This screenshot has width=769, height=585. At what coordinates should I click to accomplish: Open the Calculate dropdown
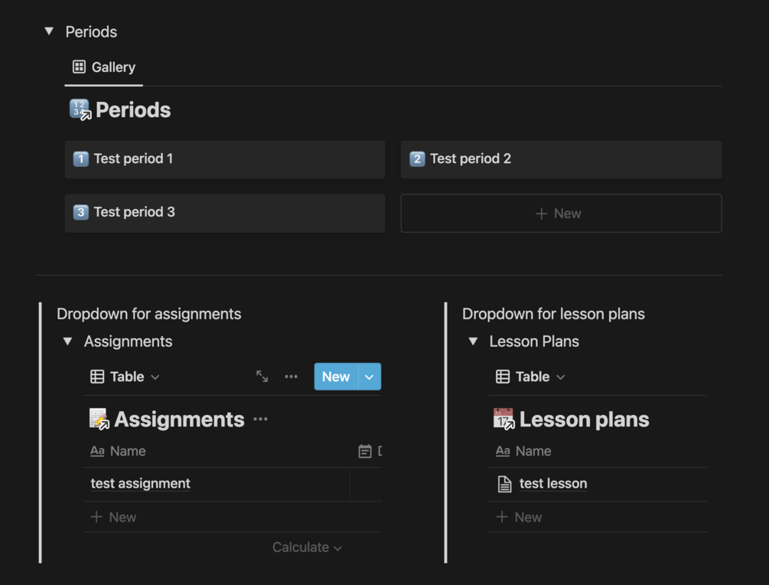tap(307, 547)
